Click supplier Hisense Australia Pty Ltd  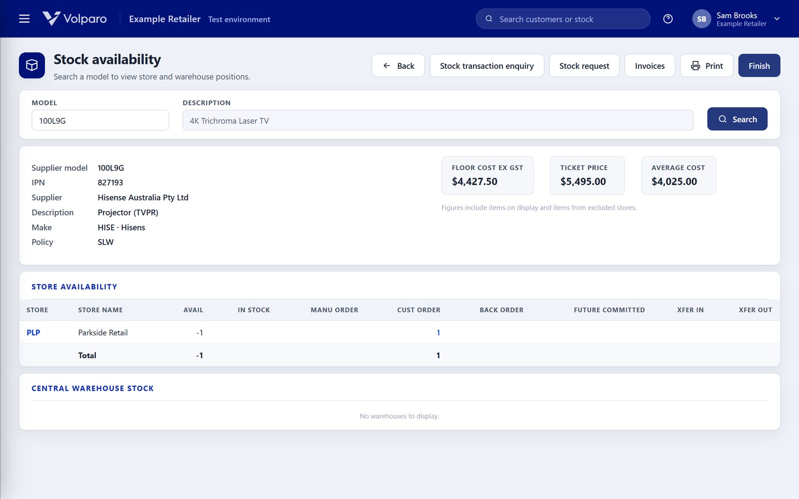(143, 198)
